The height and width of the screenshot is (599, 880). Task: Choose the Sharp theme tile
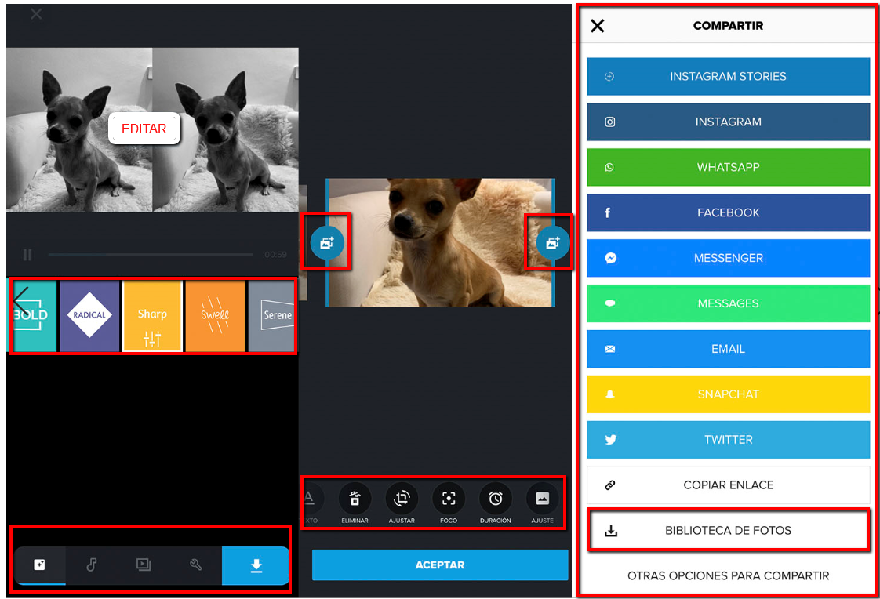click(152, 316)
